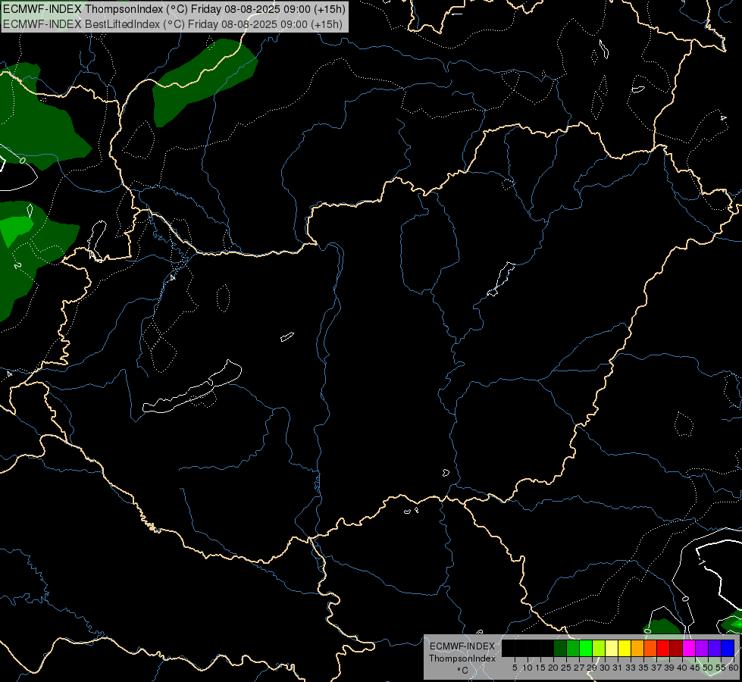This screenshot has width=742, height=682.
Task: Click legend tick value 10
Action: 528,668
